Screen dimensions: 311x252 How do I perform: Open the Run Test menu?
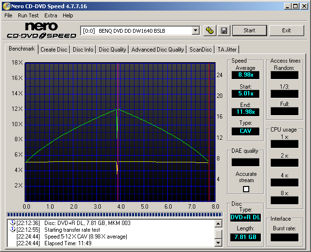coord(28,15)
